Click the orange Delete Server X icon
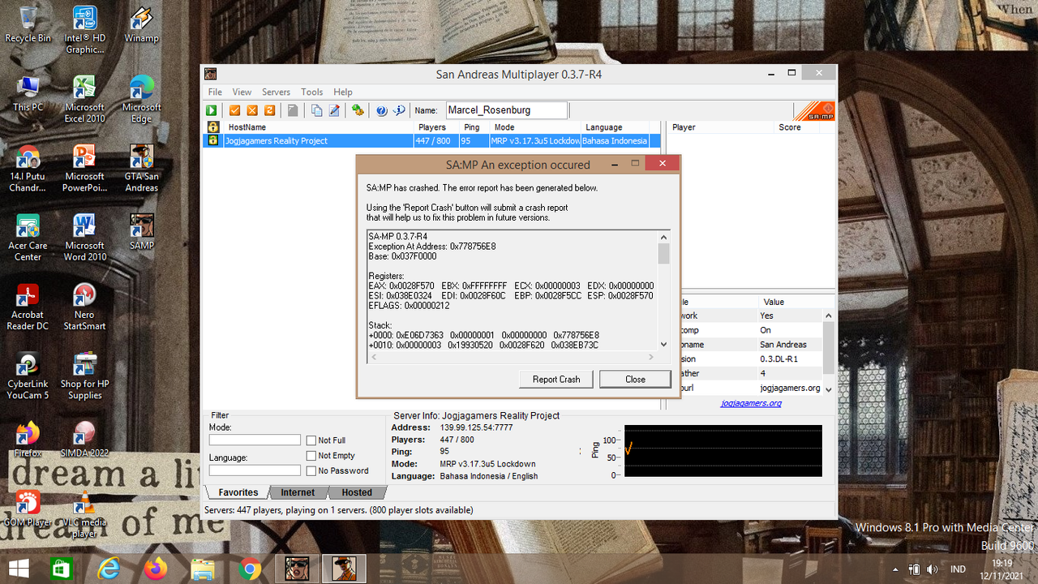This screenshot has height=584, width=1038. pos(252,110)
